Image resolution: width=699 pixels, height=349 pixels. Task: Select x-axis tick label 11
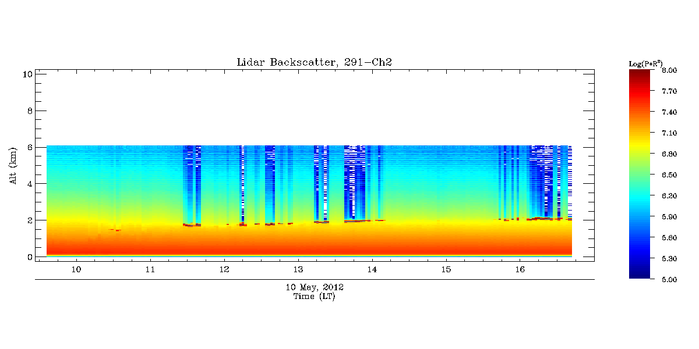point(150,270)
